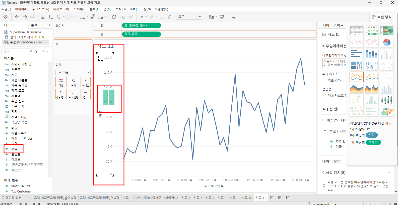Toggle the 표현 방식 Show Me panel
The image size is (398, 205).
(382, 17)
